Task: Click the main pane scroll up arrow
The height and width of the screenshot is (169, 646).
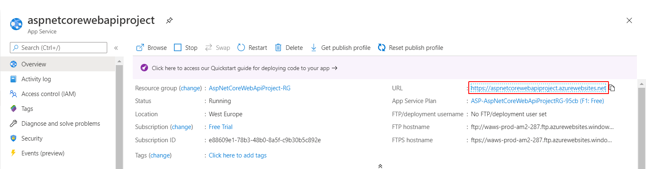Action: tap(641, 83)
